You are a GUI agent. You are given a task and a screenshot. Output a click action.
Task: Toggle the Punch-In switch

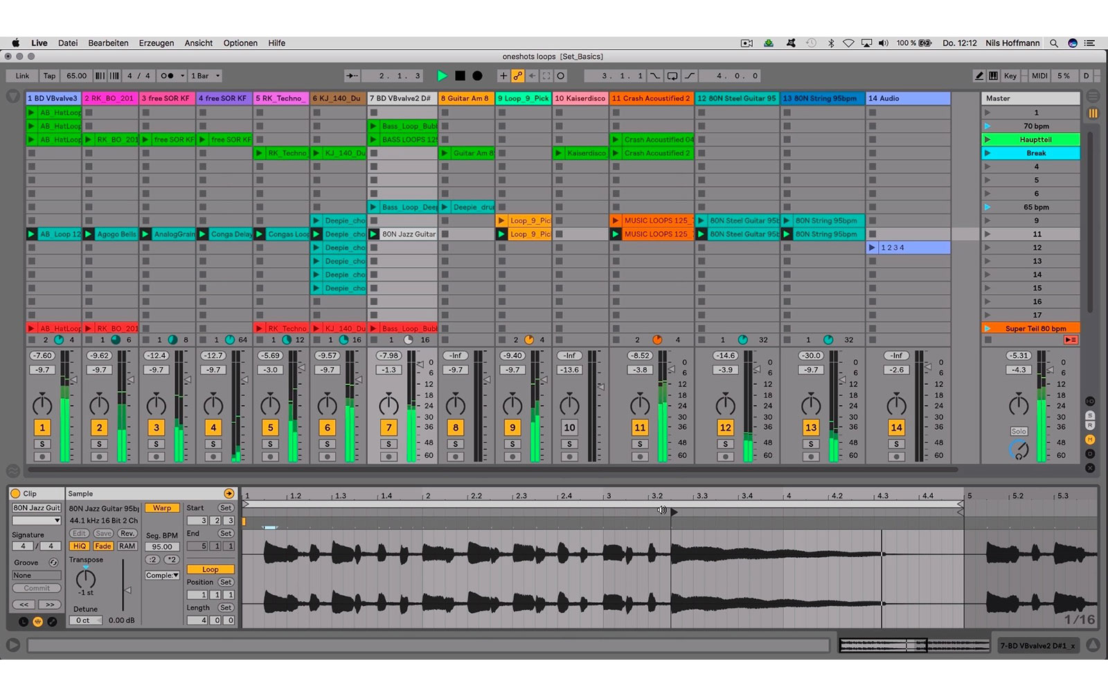[654, 75]
